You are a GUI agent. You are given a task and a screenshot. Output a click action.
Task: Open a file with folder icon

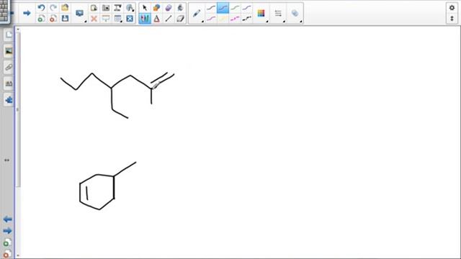tap(65, 8)
